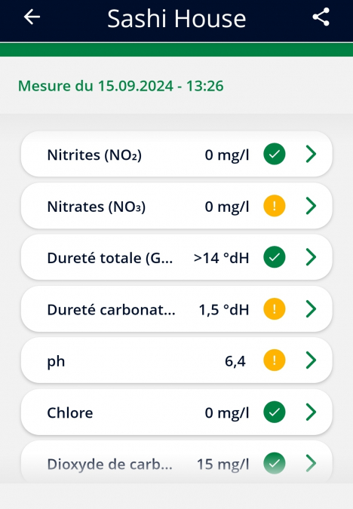The width and height of the screenshot is (353, 509).
Task: Tap the Sashi House title
Action: point(176,19)
